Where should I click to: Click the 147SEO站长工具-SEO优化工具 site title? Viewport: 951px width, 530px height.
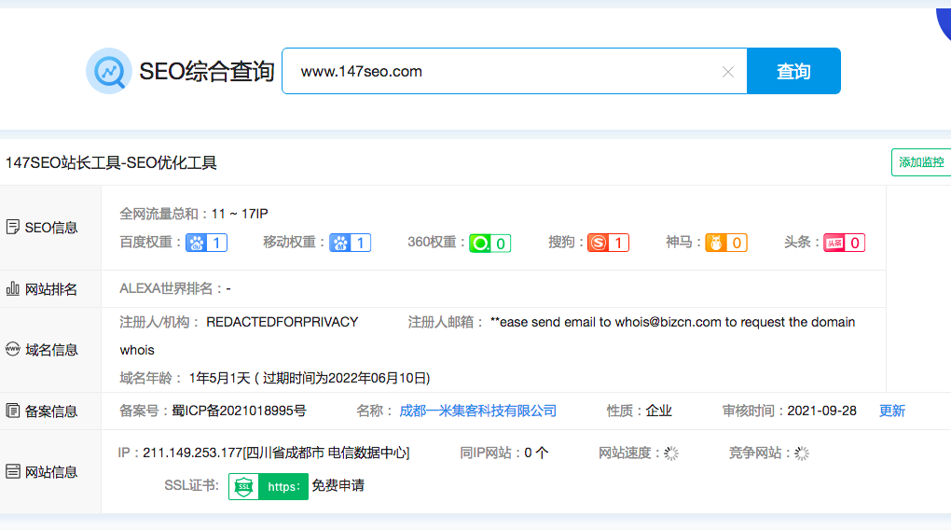click(111, 162)
